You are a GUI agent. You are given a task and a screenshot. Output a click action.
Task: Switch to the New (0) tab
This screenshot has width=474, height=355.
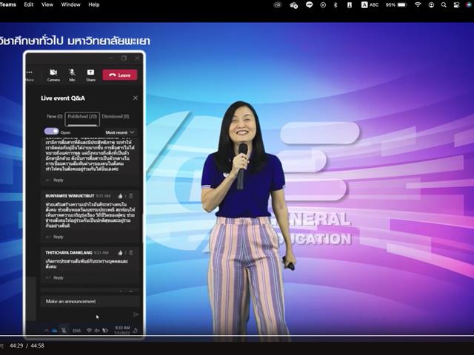pos(54,116)
